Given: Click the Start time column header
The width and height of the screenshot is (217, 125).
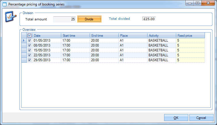Looking at the screenshot, I should 75,36.
